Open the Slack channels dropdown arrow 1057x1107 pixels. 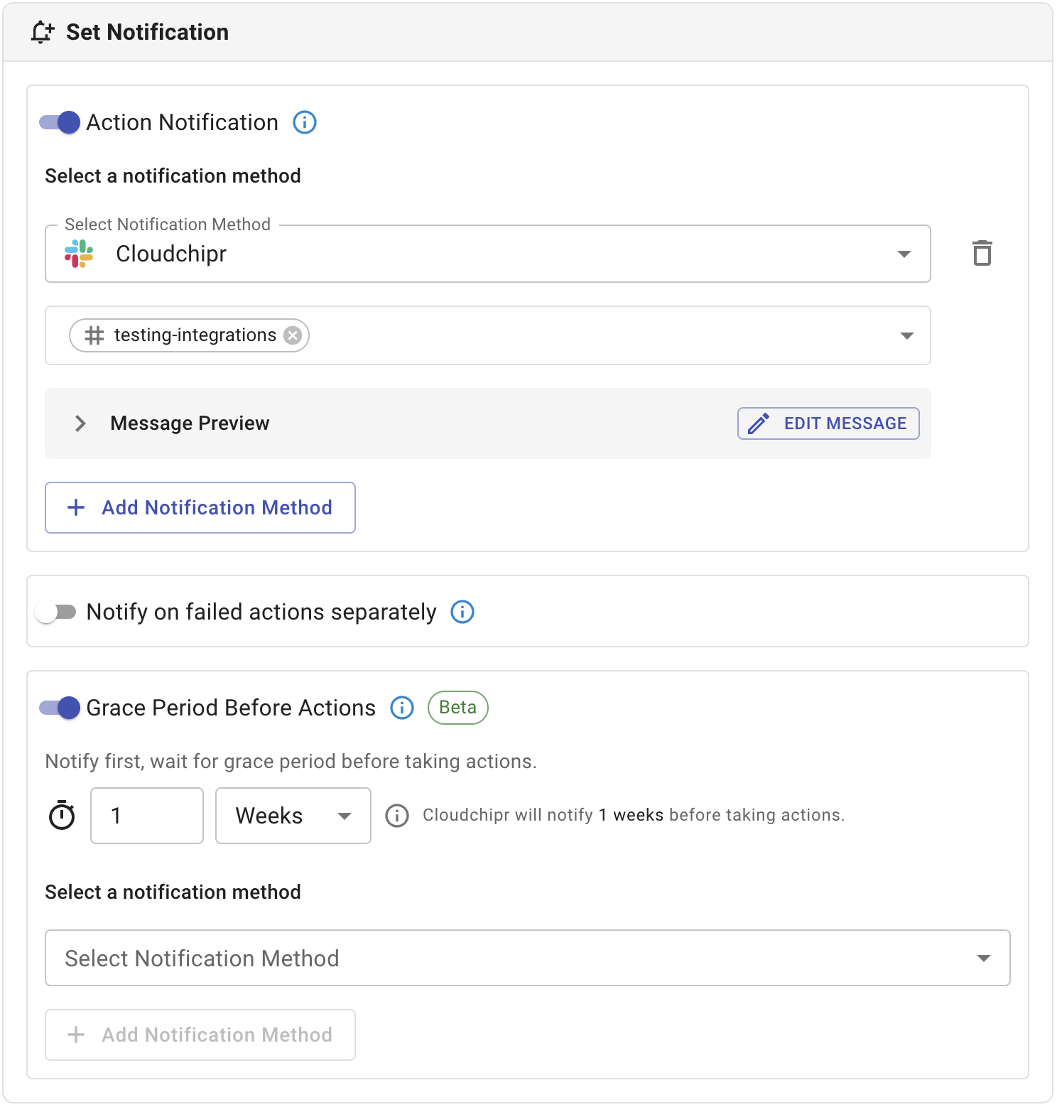coord(906,335)
